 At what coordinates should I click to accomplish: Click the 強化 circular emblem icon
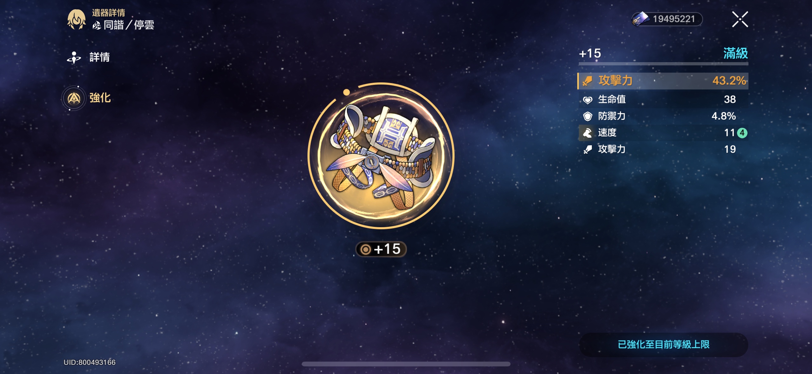click(x=74, y=98)
